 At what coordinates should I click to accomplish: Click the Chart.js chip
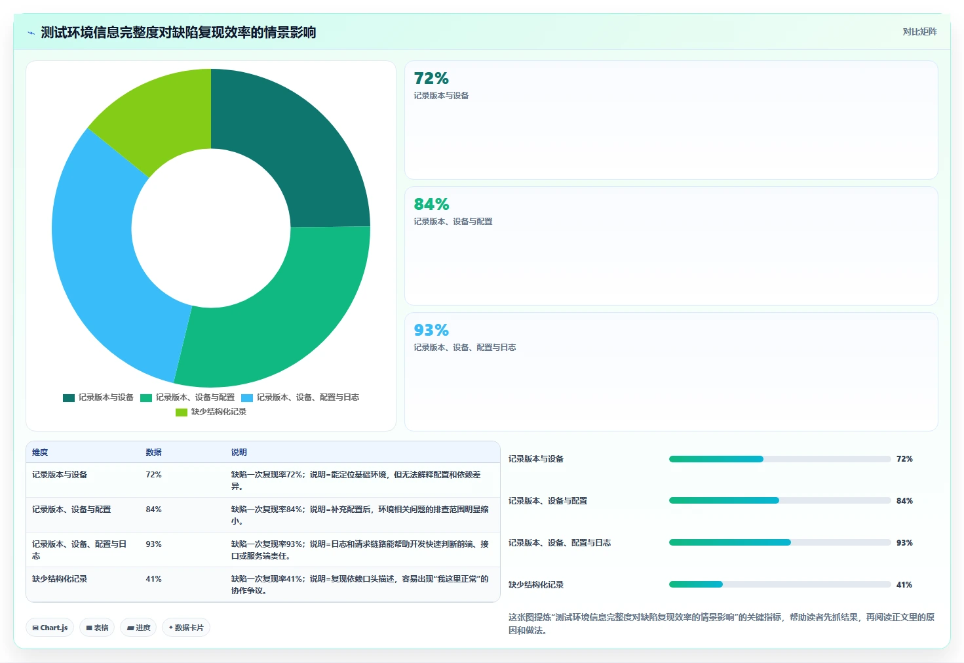point(50,628)
